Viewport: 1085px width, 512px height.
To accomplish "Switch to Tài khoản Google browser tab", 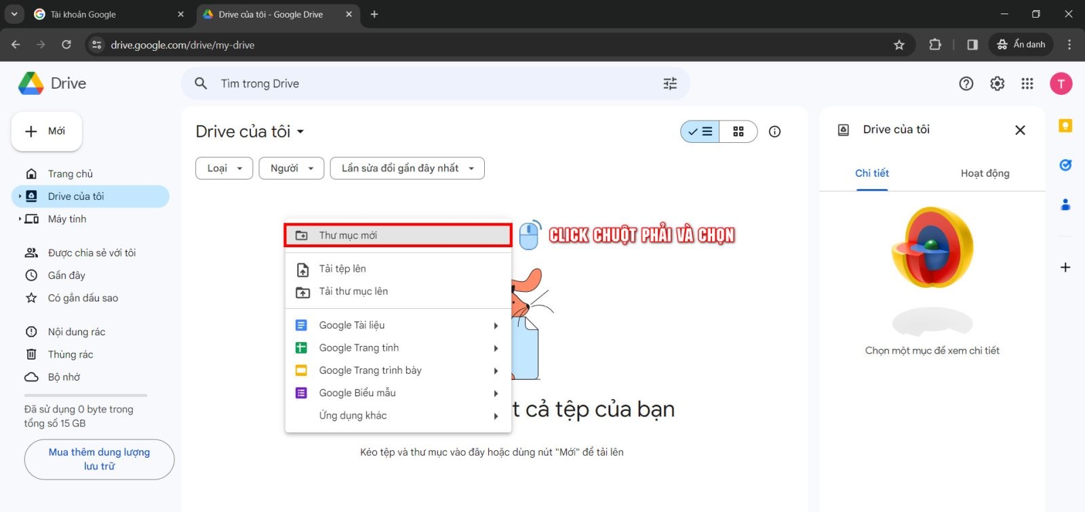I will (x=108, y=14).
